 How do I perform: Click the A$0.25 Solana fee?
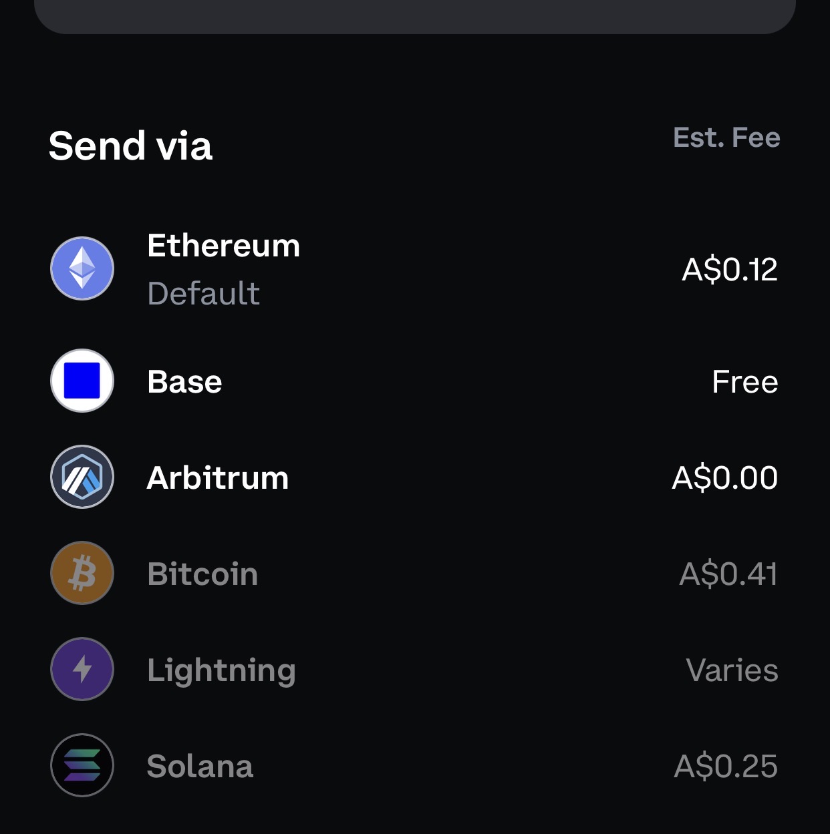click(x=726, y=767)
